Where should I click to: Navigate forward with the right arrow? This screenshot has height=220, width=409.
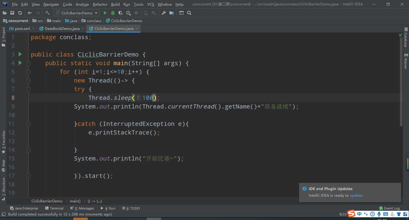point(38,13)
